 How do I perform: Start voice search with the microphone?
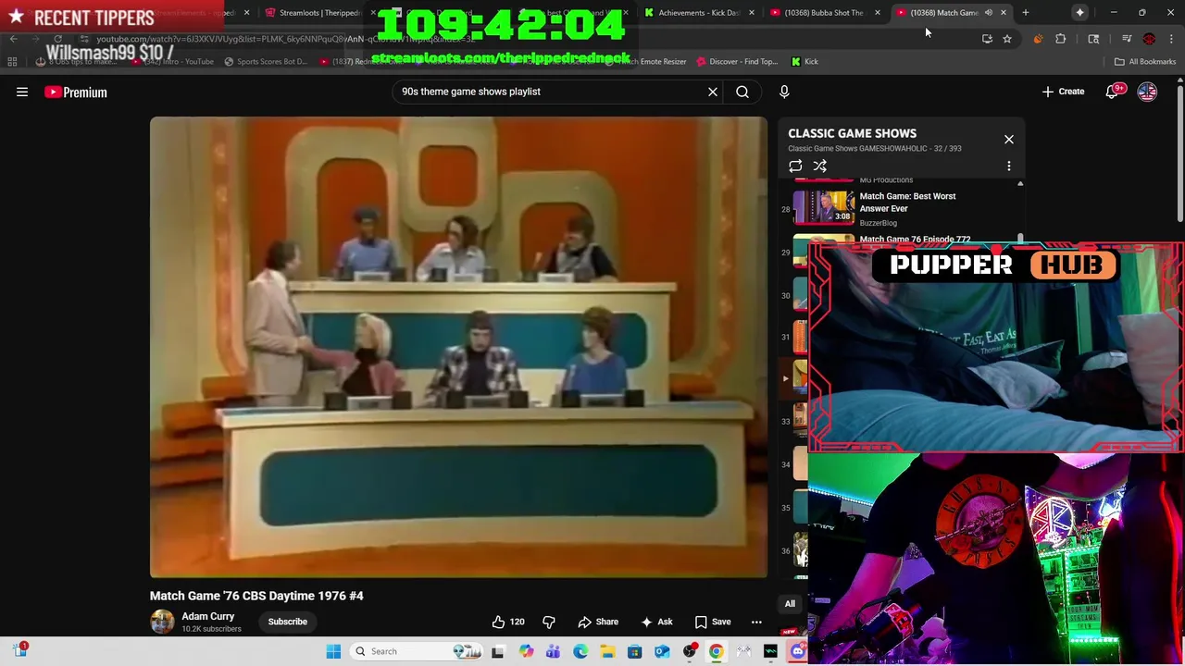pyautogui.click(x=784, y=92)
